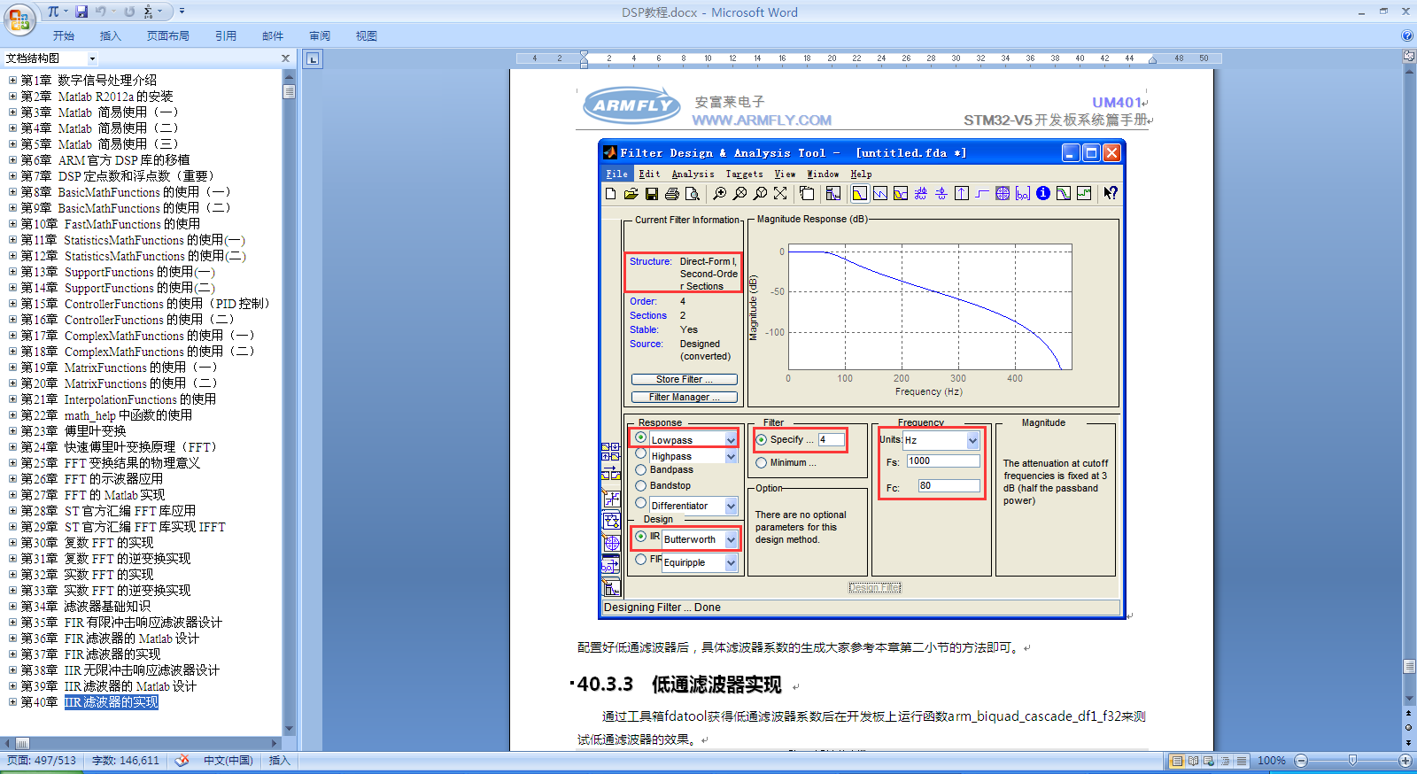
Task: Click the Save icon in quick access toolbar
Action: [81, 12]
